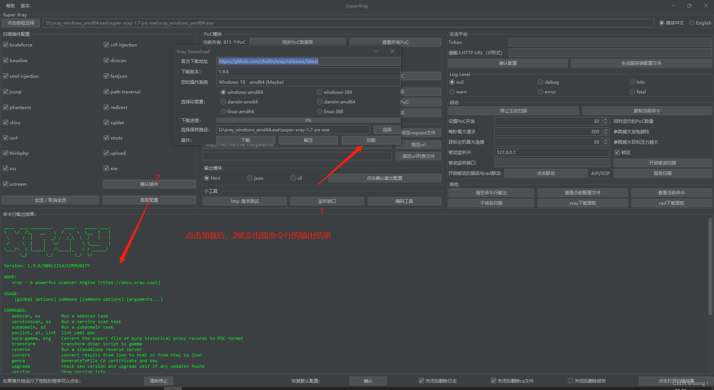Open the 帮助 menu
This screenshot has height=390, width=714.
(x=10, y=6)
